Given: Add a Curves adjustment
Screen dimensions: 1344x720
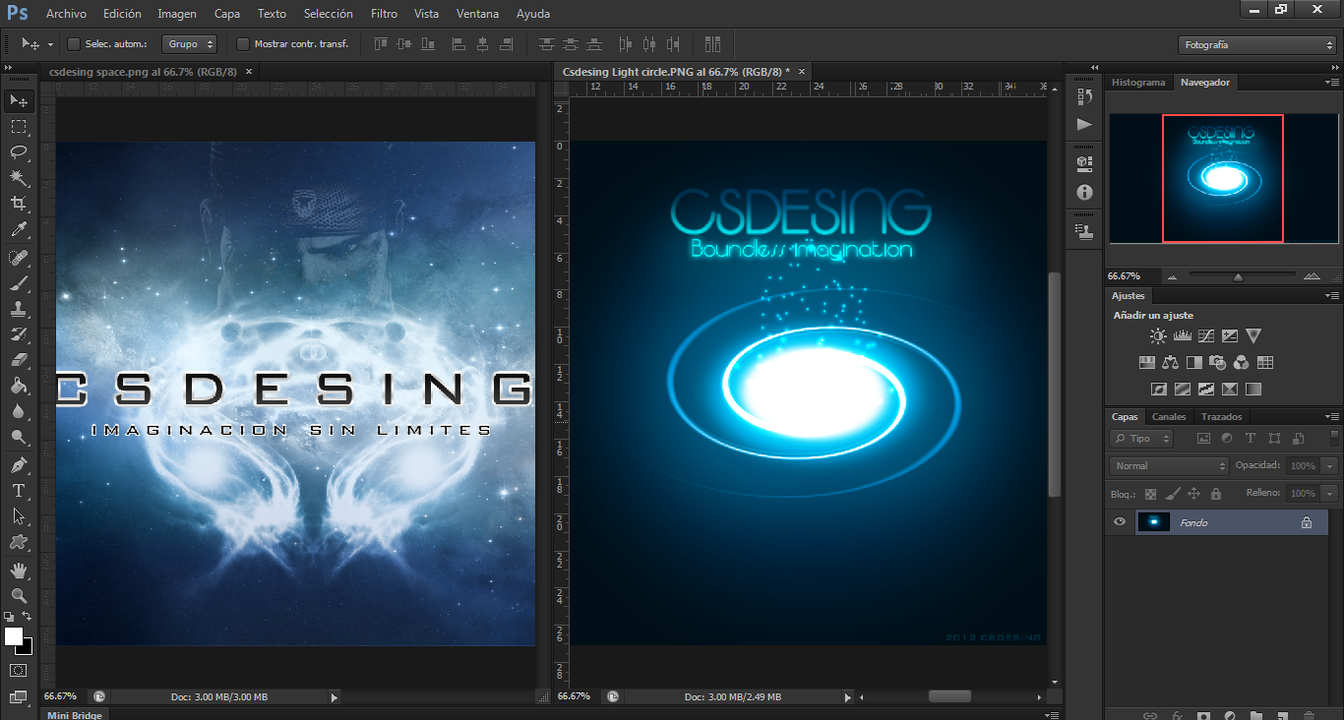Looking at the screenshot, I should (x=1205, y=336).
